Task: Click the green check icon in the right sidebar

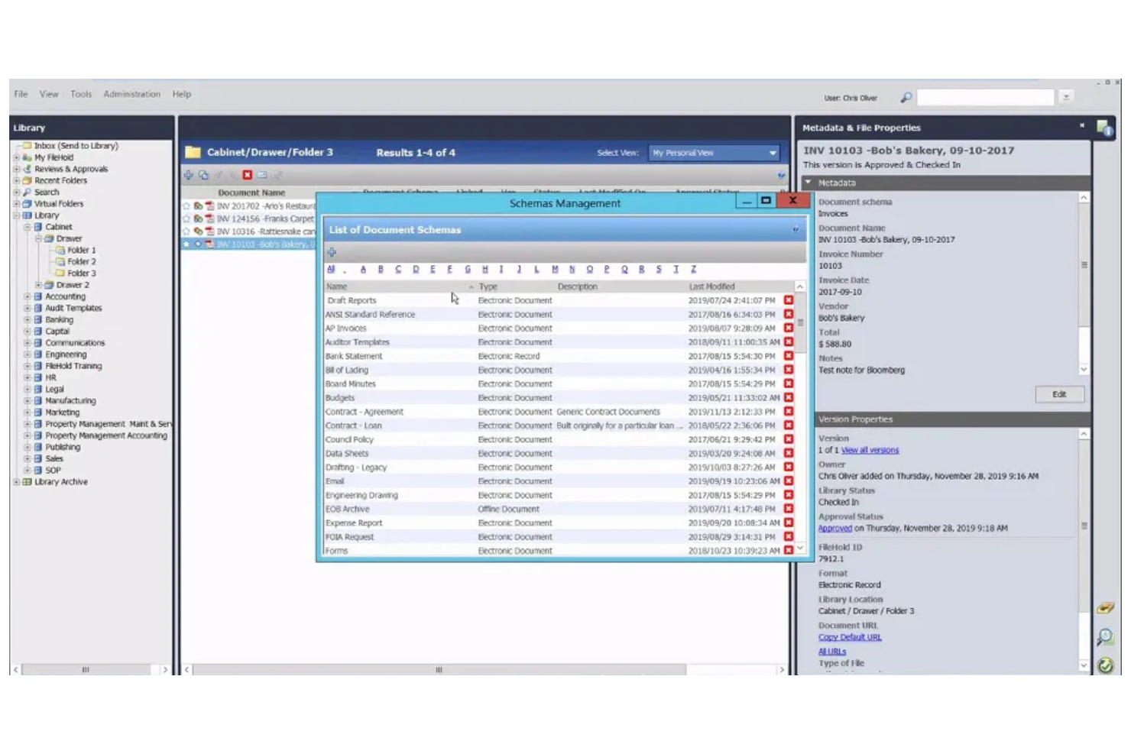Action: 1105,665
